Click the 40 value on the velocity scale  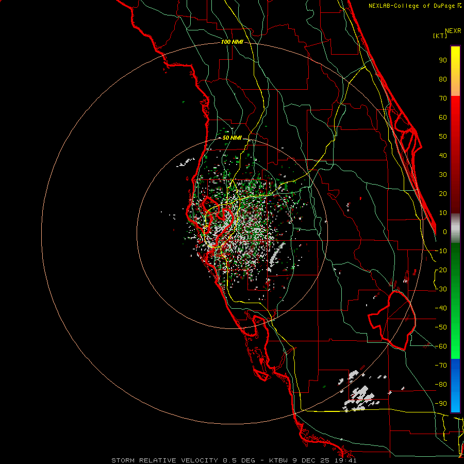tap(443, 155)
